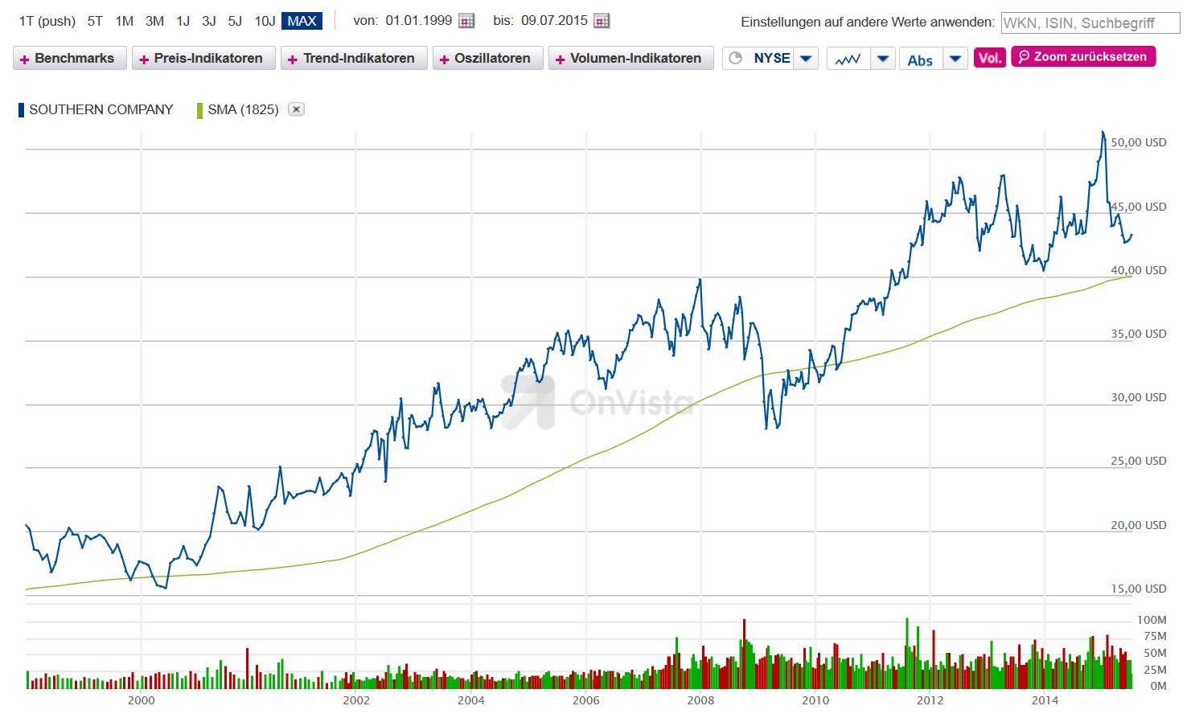Select the 1J time range
Screen dimensions: 1191x718
click(183, 21)
